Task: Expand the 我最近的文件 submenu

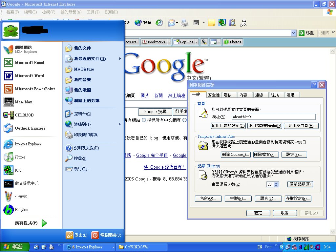Action: (120, 58)
